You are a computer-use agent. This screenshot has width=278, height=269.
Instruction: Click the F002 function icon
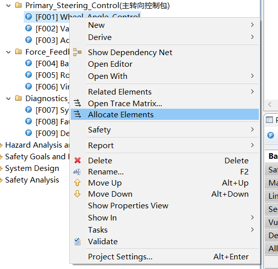[28, 28]
